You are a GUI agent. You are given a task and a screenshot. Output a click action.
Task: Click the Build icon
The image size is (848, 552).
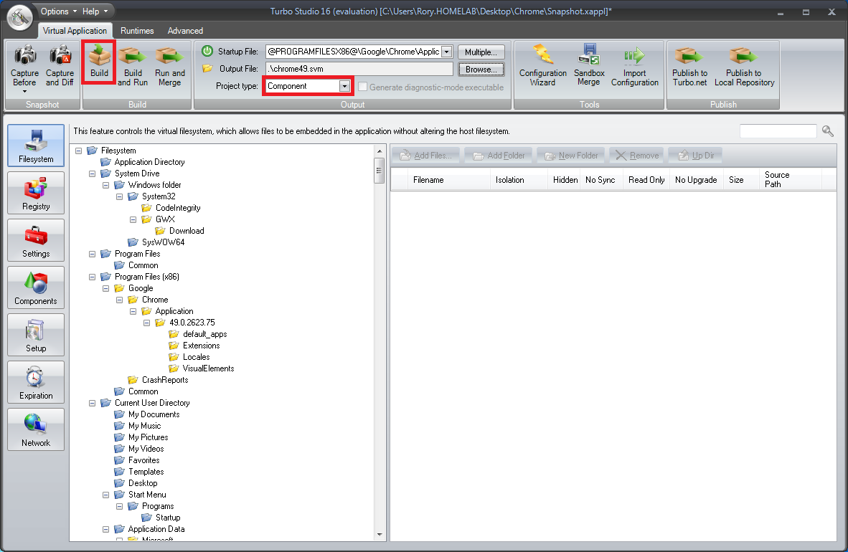tap(100, 56)
